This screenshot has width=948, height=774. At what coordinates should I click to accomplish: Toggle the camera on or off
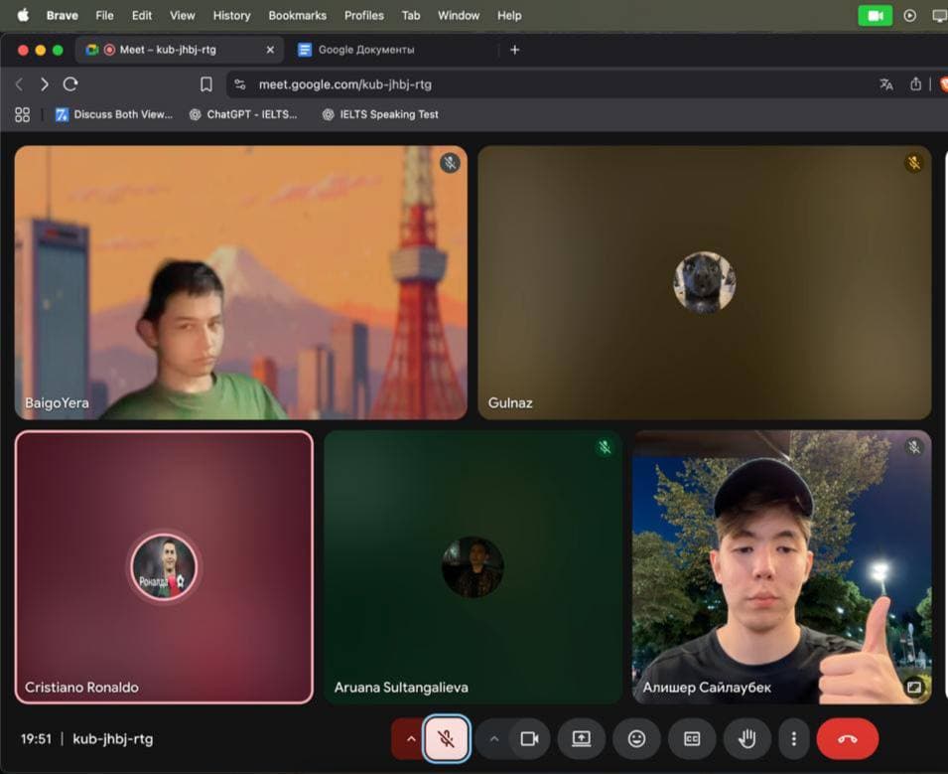coord(529,739)
